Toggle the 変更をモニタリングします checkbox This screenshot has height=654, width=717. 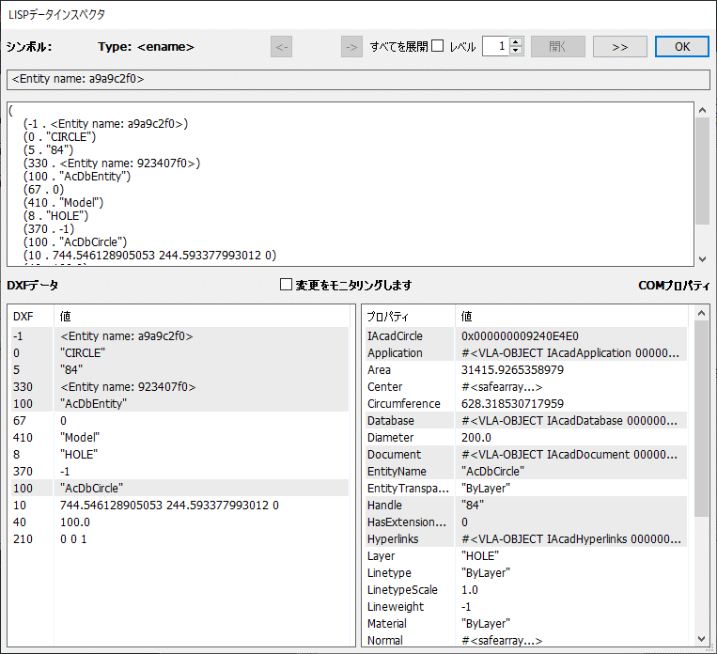[286, 285]
